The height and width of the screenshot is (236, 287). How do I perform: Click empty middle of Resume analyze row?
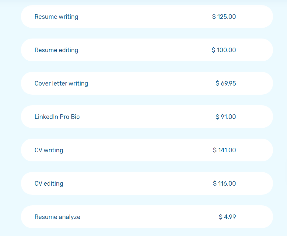[147, 217]
